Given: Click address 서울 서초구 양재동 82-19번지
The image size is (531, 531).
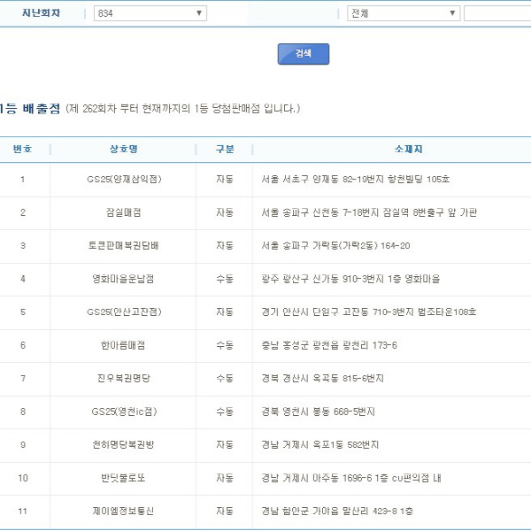Looking at the screenshot, I should pos(322,179).
